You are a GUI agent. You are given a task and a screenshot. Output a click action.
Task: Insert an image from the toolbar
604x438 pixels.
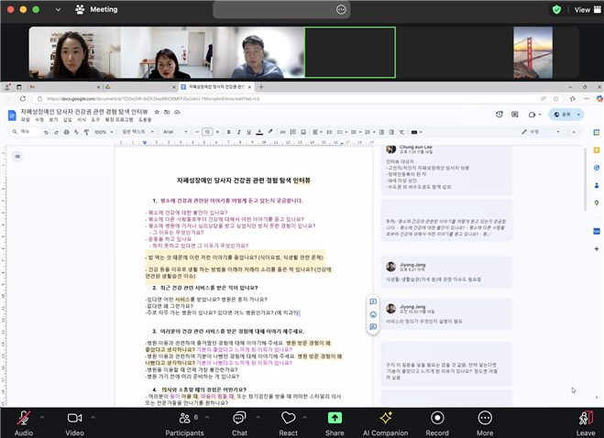click(303, 132)
